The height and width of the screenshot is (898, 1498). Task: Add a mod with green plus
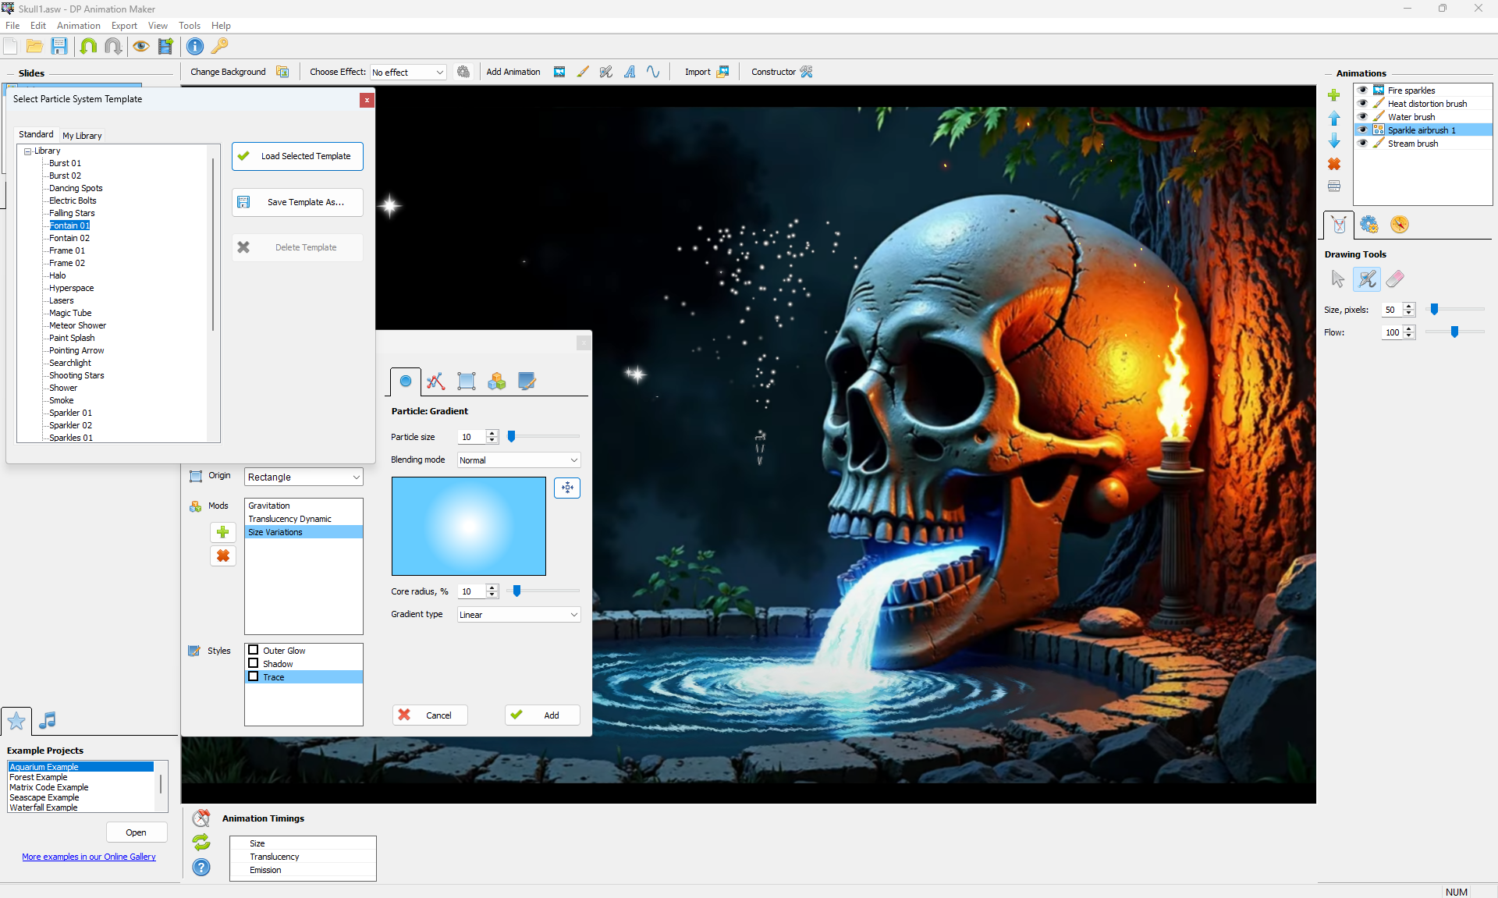click(x=222, y=532)
